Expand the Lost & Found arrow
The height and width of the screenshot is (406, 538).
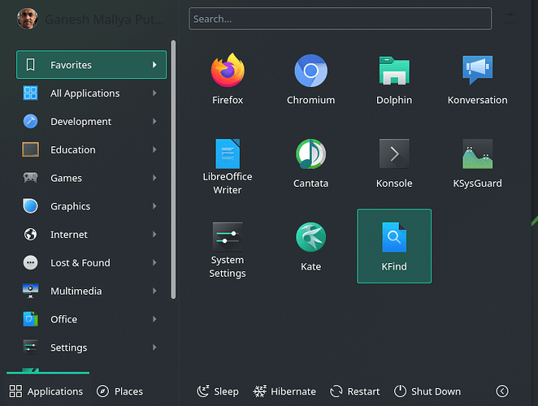(x=154, y=262)
